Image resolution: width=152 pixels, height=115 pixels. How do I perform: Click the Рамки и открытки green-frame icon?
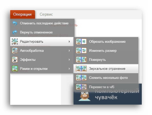click(15, 69)
